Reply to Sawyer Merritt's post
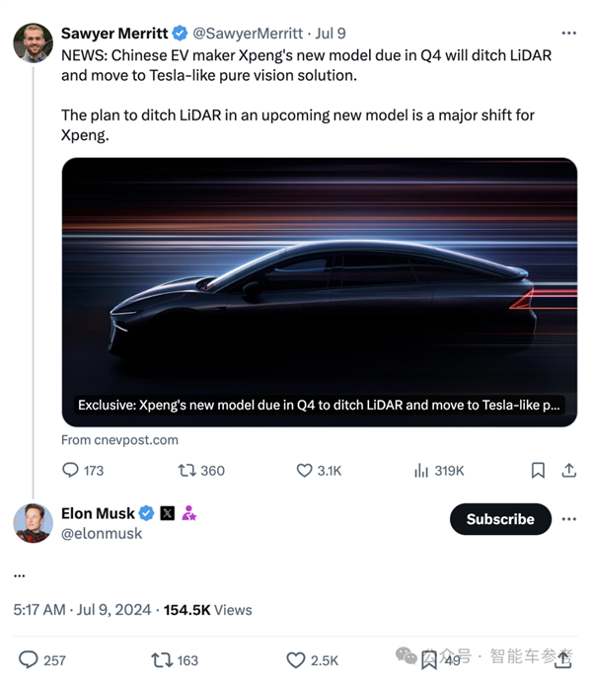This screenshot has width=592, height=679. click(x=71, y=471)
